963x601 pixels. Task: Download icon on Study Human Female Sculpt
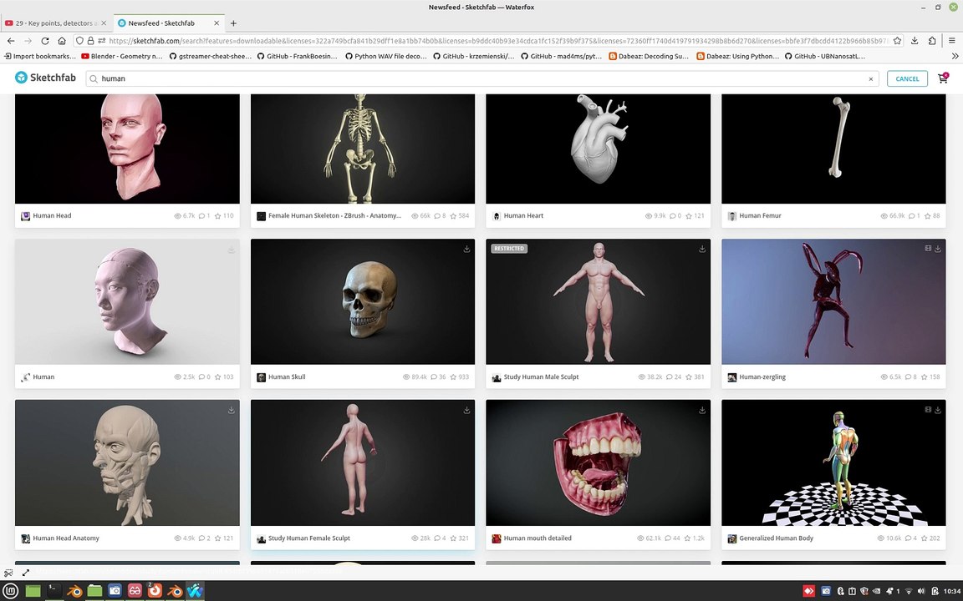(x=466, y=411)
